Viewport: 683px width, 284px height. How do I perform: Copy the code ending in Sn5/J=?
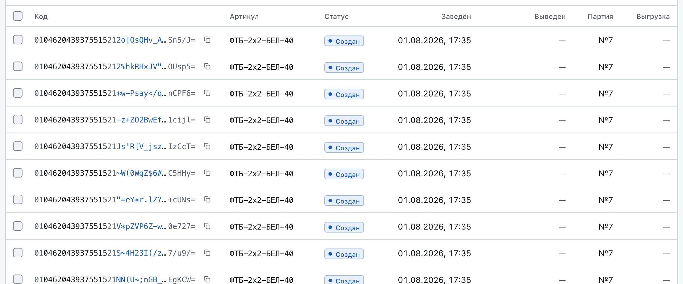[207, 40]
